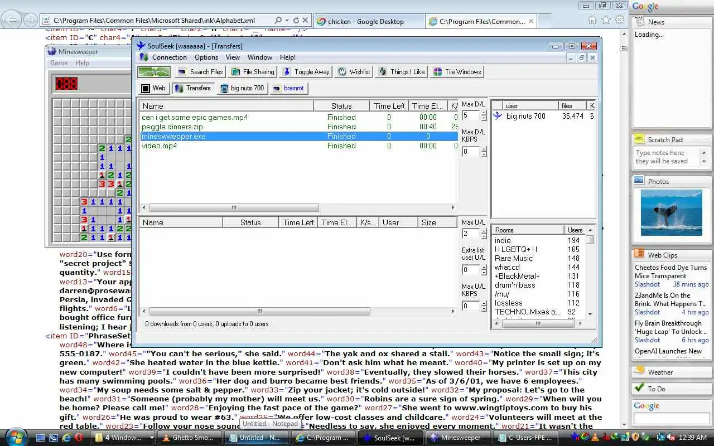
Task: Sort uploads by Size column header
Action: click(437, 222)
